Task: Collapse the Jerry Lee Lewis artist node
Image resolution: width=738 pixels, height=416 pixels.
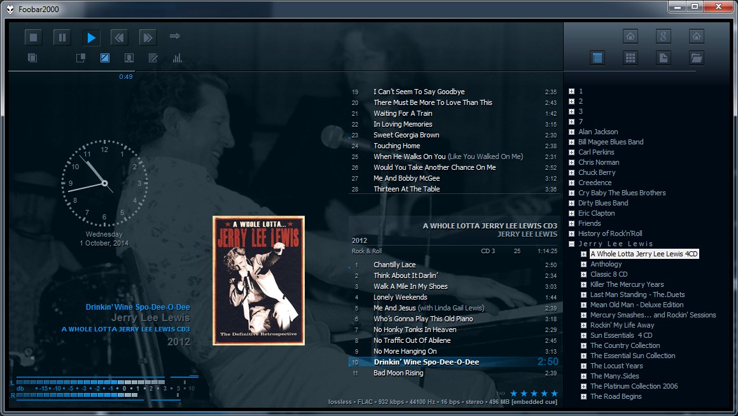Action: [571, 244]
